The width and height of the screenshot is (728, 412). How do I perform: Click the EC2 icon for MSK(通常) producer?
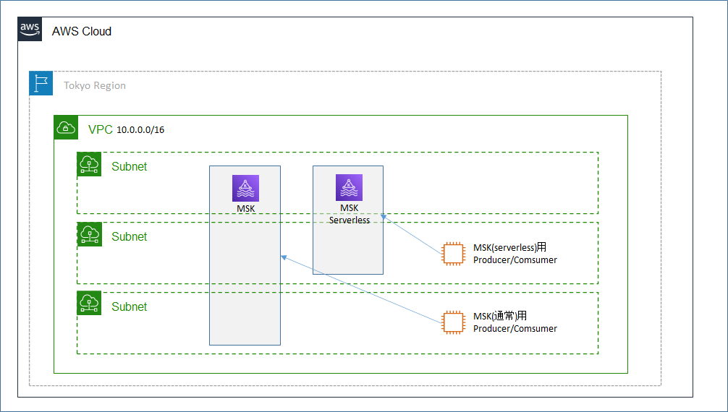(x=453, y=322)
